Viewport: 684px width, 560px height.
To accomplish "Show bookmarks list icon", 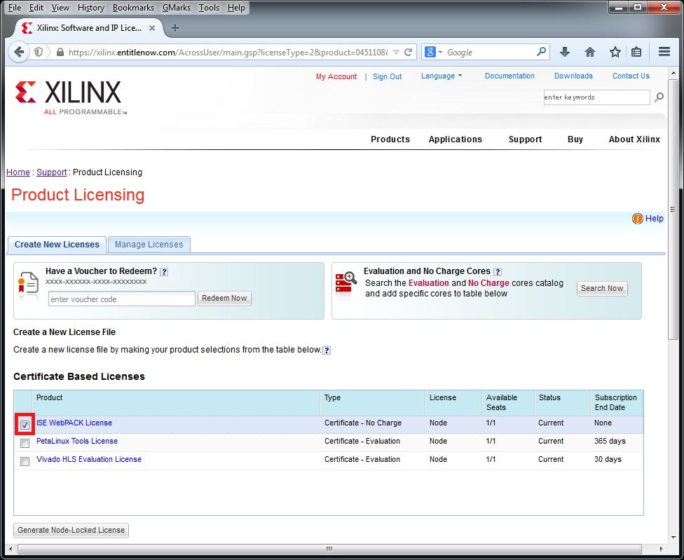I will [x=636, y=53].
